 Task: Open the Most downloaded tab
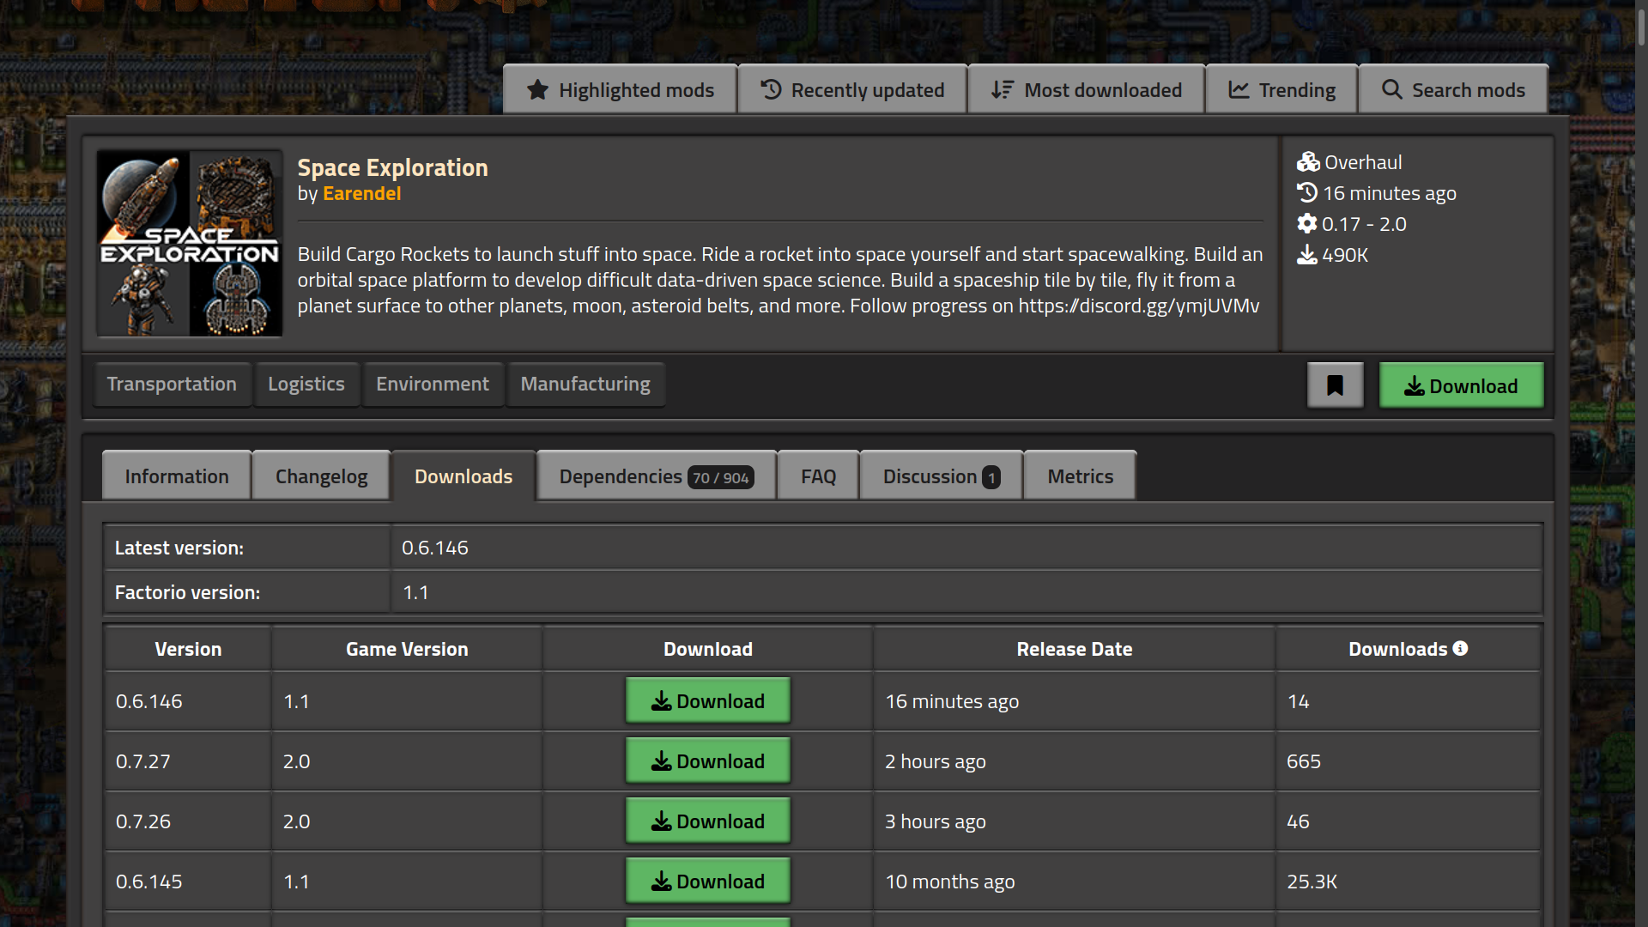click(x=1086, y=89)
